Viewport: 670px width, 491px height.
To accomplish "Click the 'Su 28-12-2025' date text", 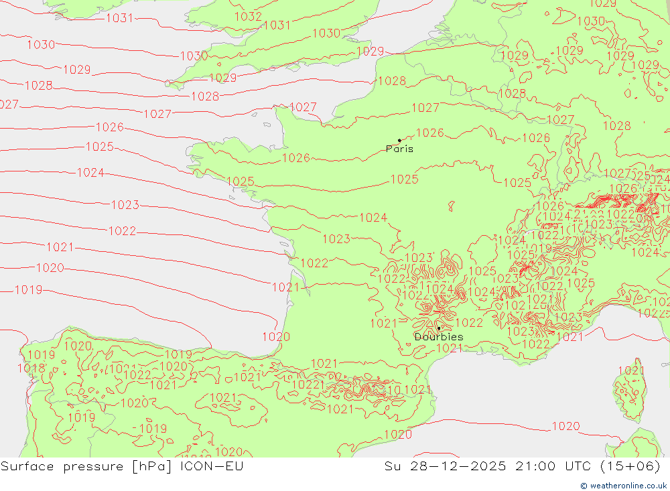I will point(446,466).
